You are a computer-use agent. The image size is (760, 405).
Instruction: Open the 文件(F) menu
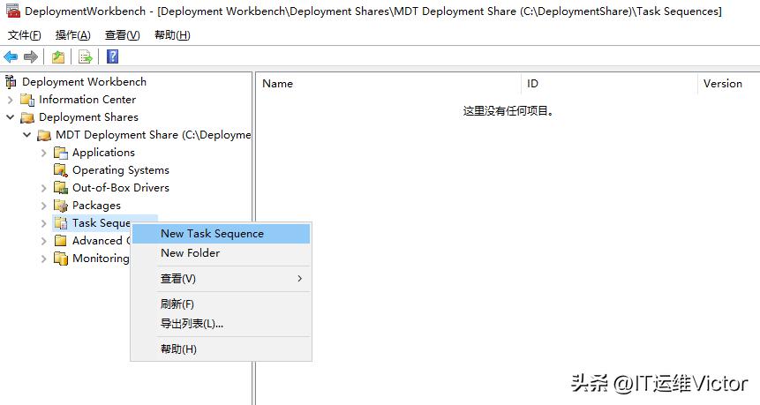tap(24, 35)
